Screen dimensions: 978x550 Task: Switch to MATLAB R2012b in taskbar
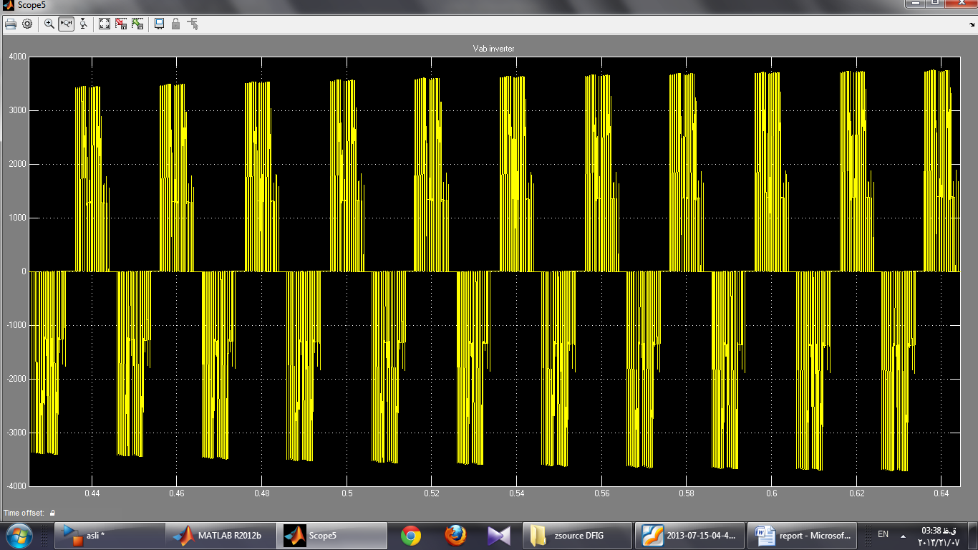coord(220,535)
